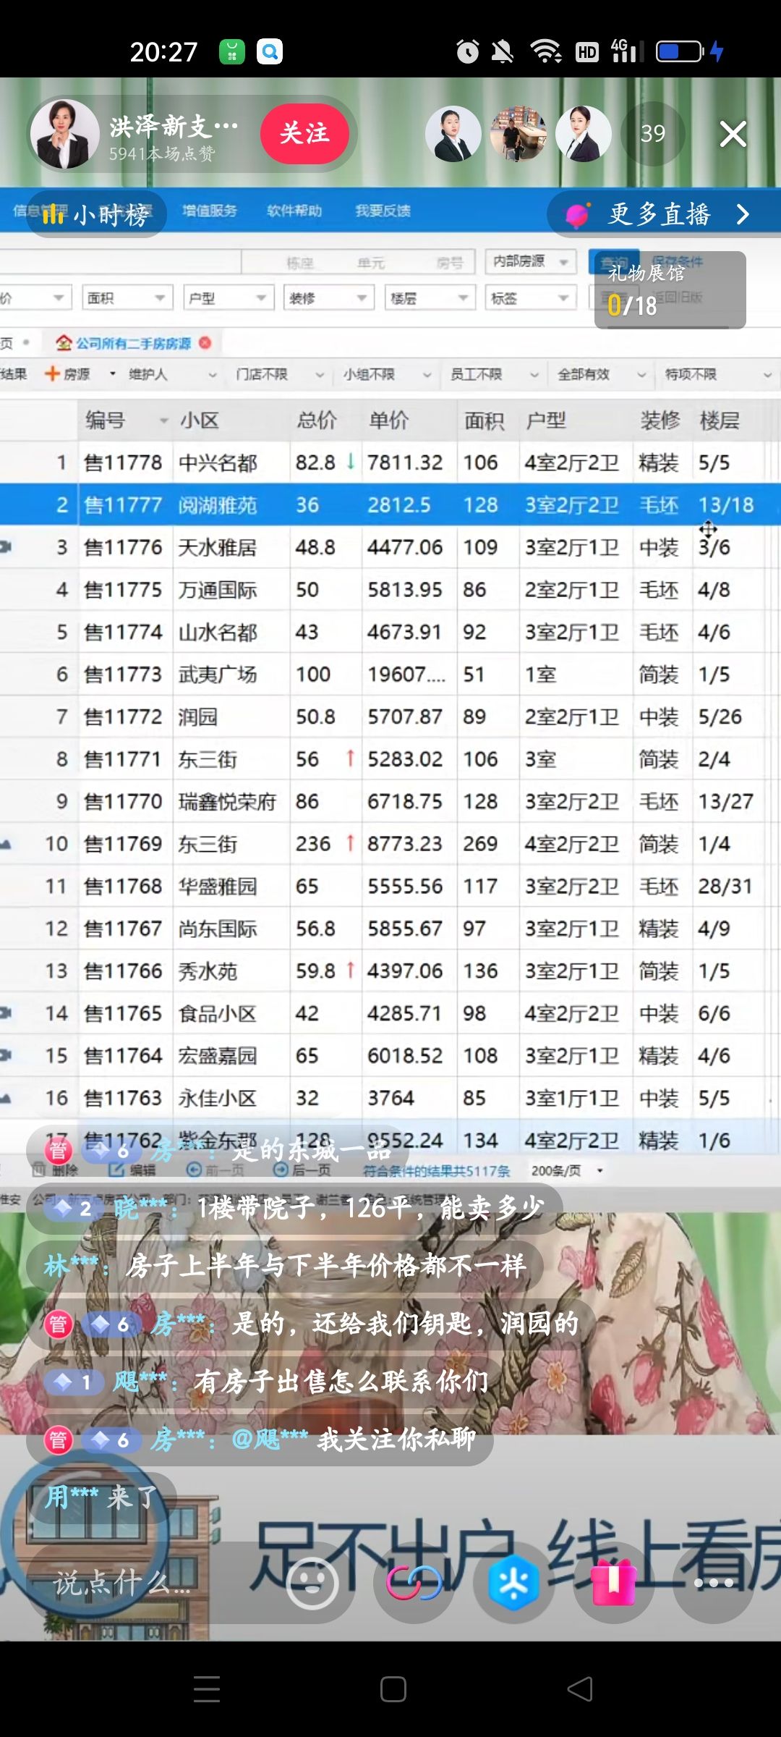Expand the 内部房源 dropdown
This screenshot has width=781, height=1737.
coord(531,261)
